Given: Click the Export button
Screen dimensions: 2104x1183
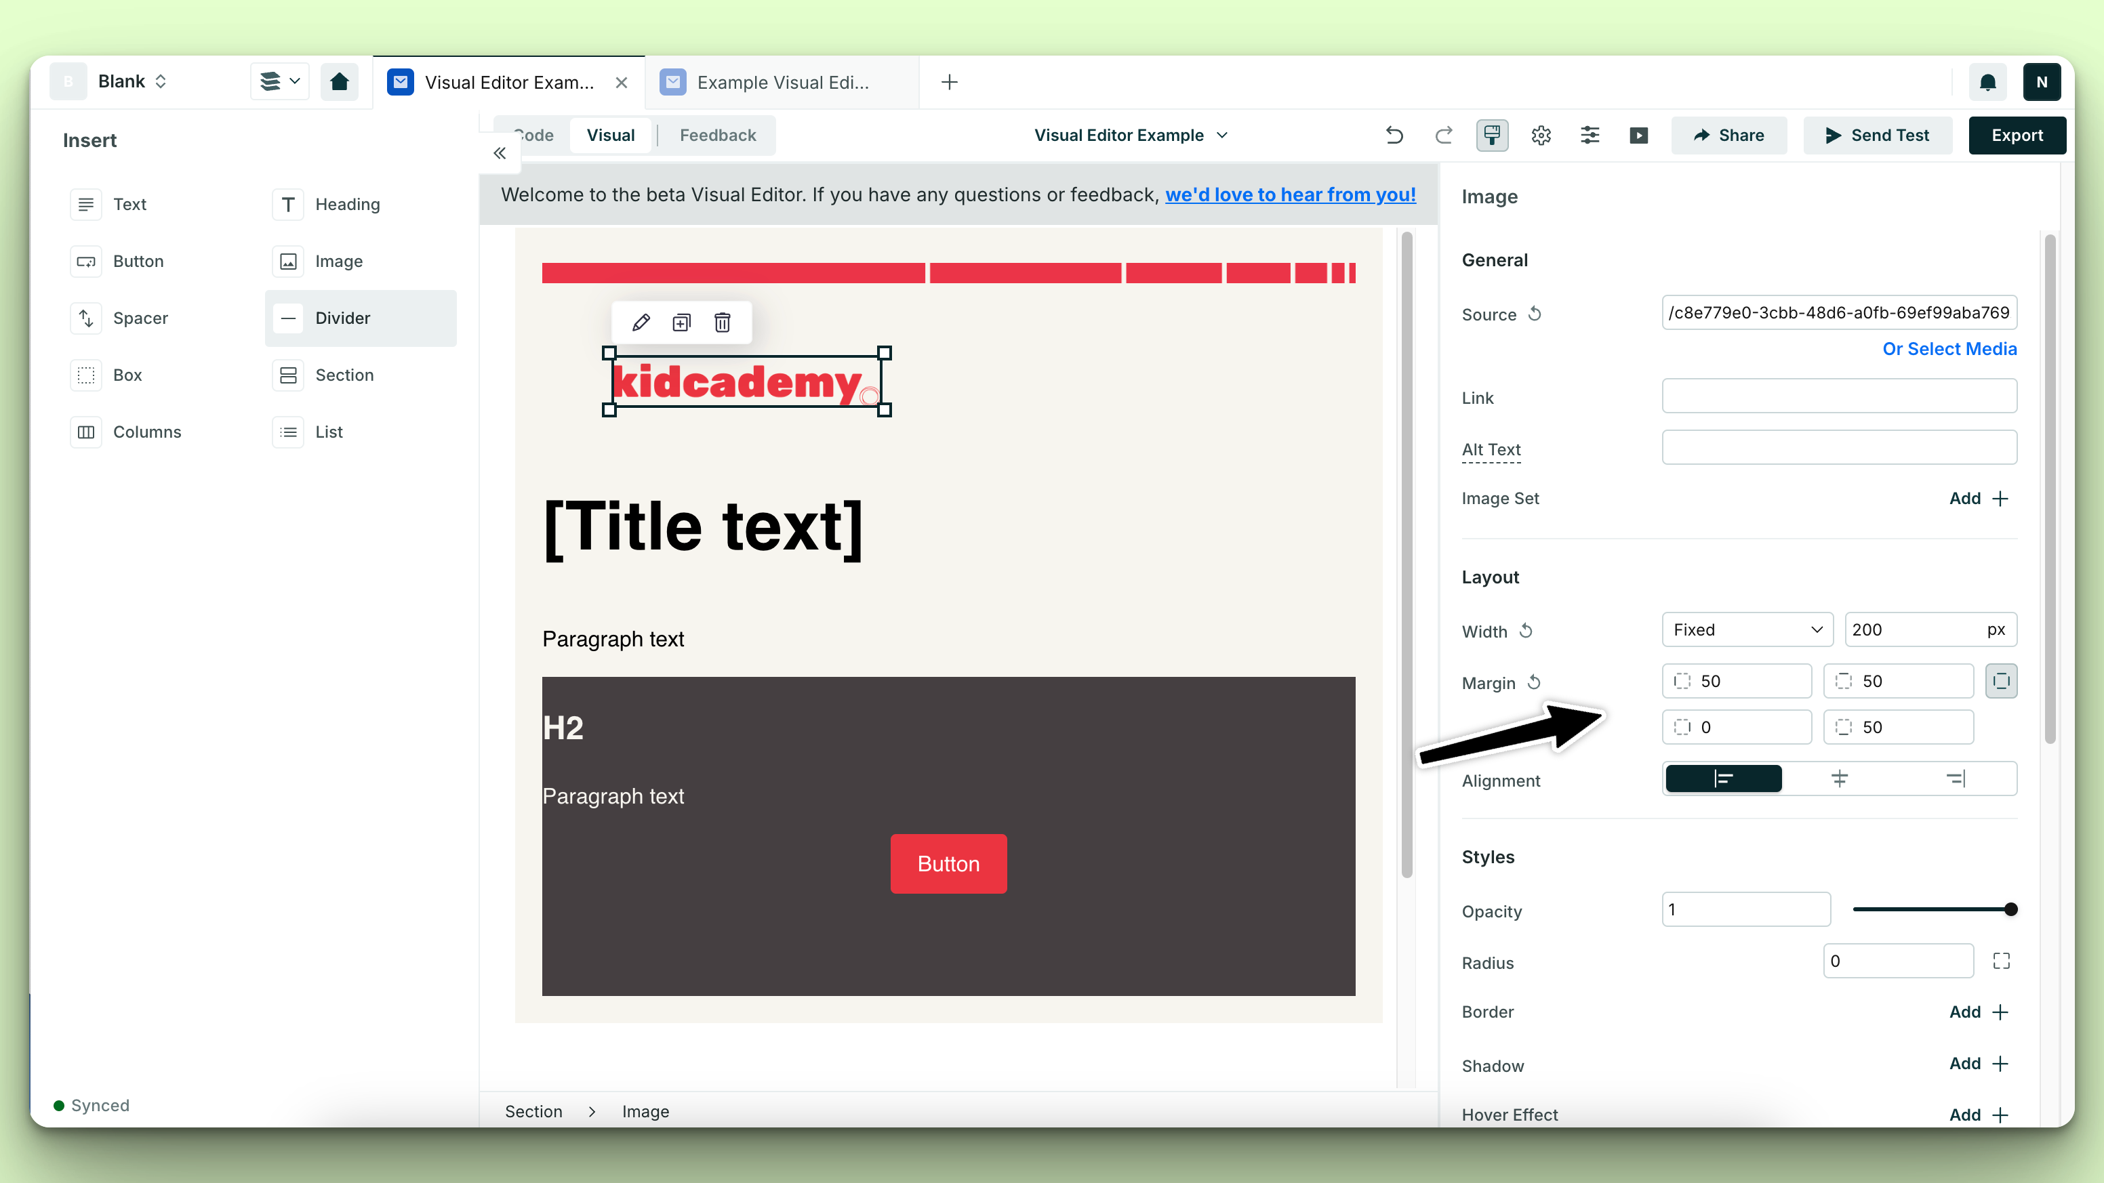Looking at the screenshot, I should tap(2017, 136).
